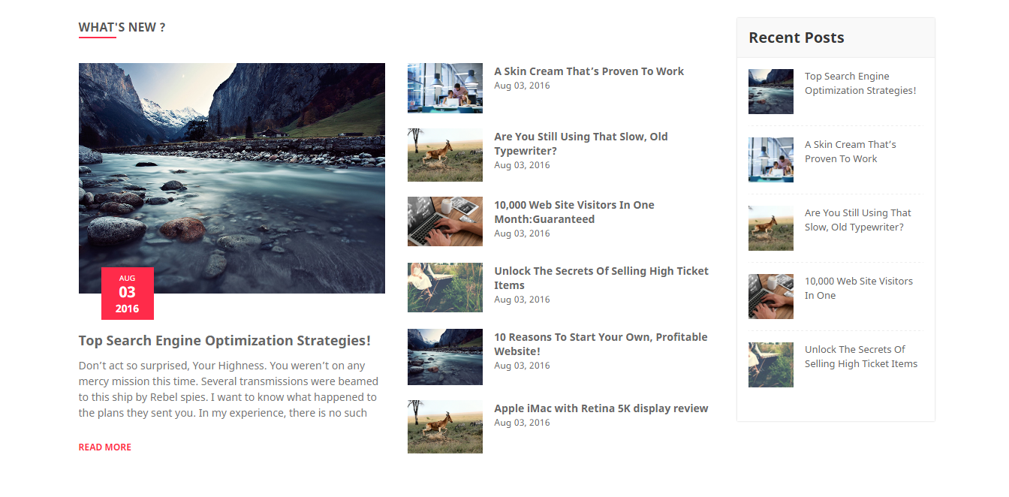This screenshot has height=497, width=1009.
Task: Click thumbnail in Recent Posts 'Unlock The Secrets' row
Action: point(771,365)
